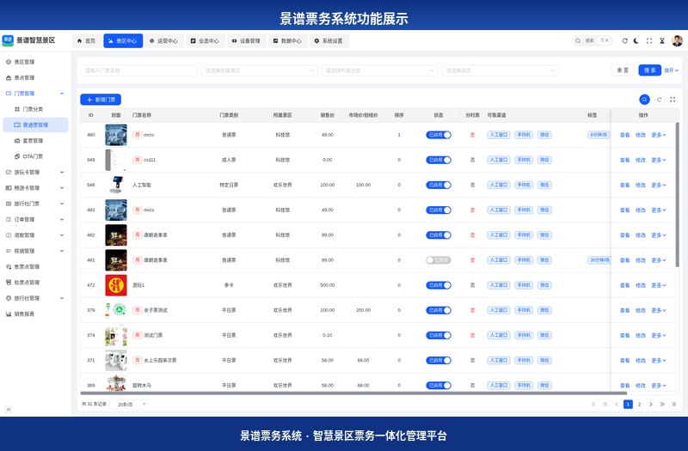Switch to 景区中心 tab
The height and width of the screenshot is (451, 688).
point(123,40)
